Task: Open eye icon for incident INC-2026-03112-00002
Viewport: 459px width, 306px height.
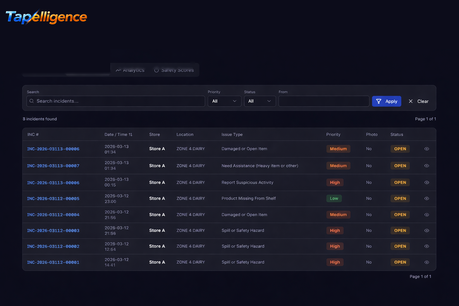Action: click(427, 247)
